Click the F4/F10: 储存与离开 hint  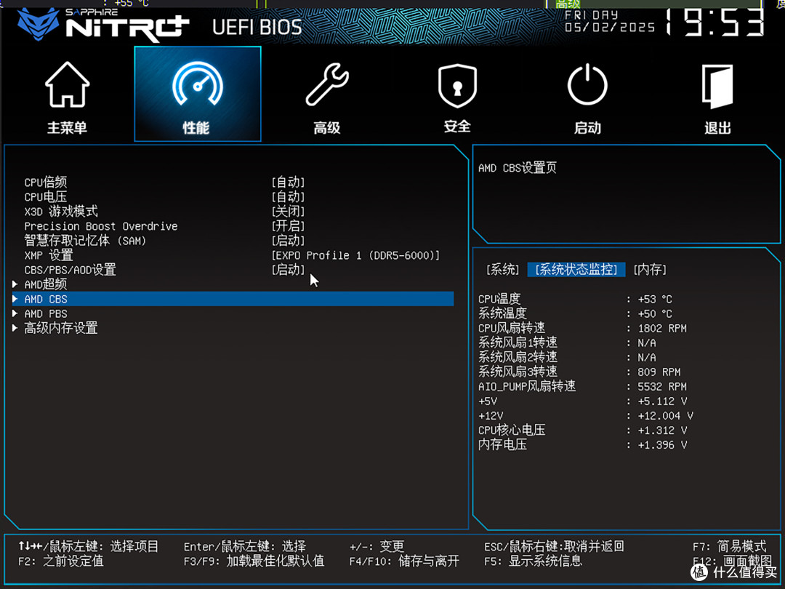pos(404,561)
